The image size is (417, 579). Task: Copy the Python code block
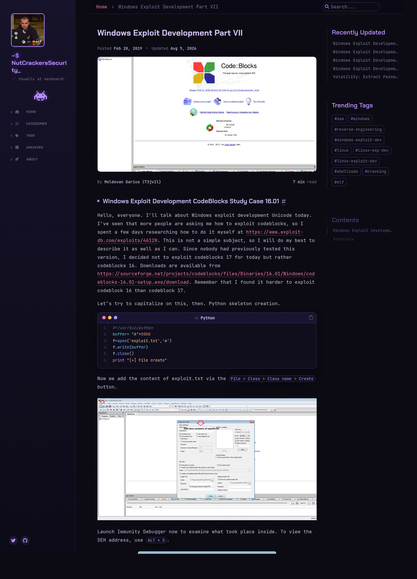tap(311, 318)
